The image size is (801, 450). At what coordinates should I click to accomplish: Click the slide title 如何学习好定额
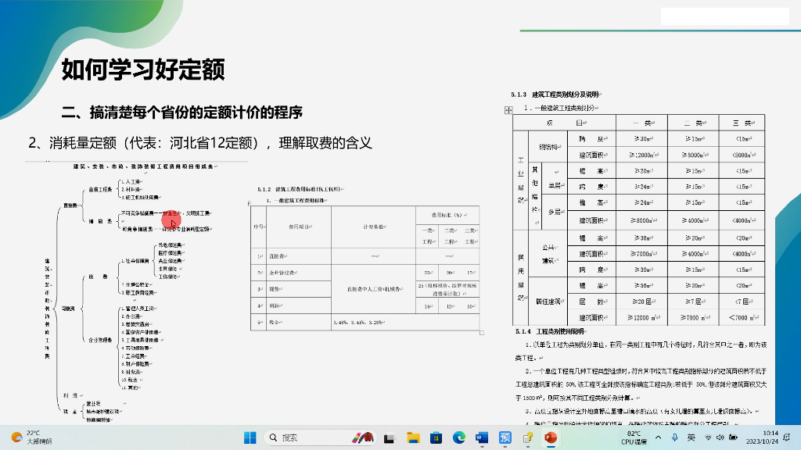[x=143, y=71]
